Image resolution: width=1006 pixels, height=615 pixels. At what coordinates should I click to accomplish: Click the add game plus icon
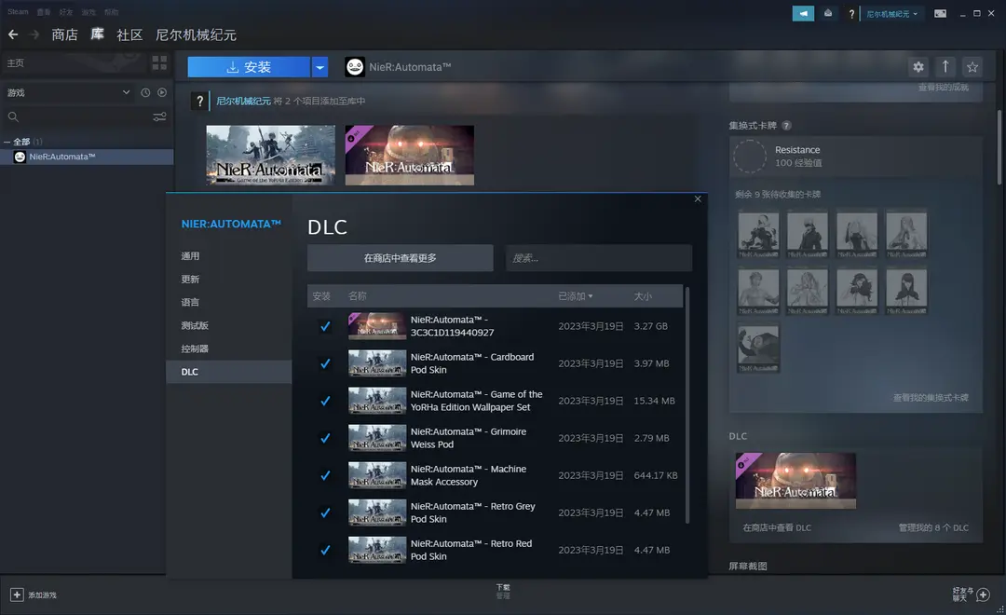[x=17, y=595]
